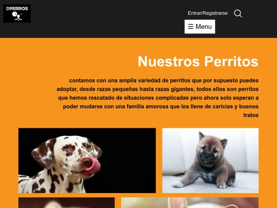
Task: Click the DPERROS text in logo
Action: [x=17, y=9]
